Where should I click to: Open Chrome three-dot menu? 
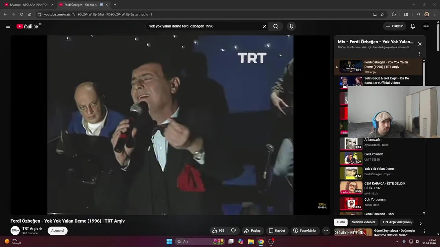pos(434,14)
